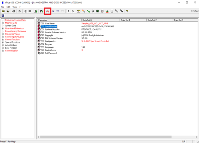Click the magnifier search icon
199x143 pixels.
(x=53, y=11)
